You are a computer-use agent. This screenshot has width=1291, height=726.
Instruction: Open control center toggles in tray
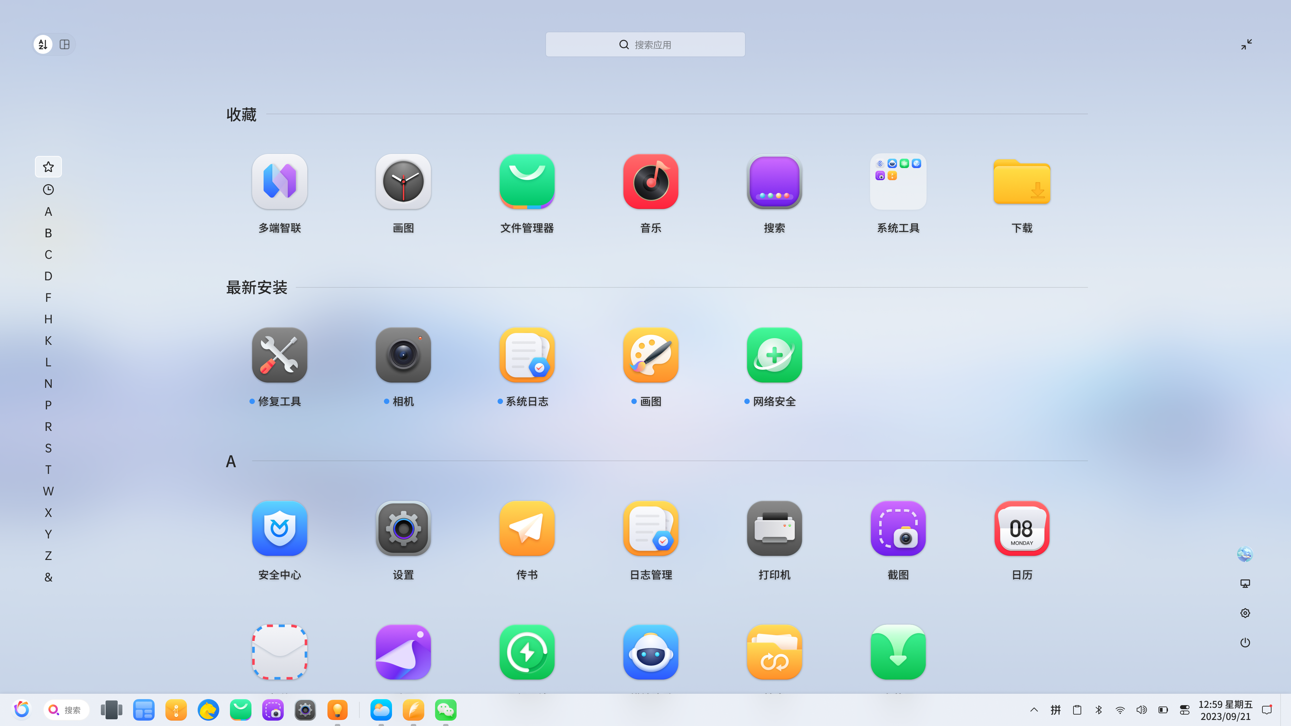(1185, 710)
